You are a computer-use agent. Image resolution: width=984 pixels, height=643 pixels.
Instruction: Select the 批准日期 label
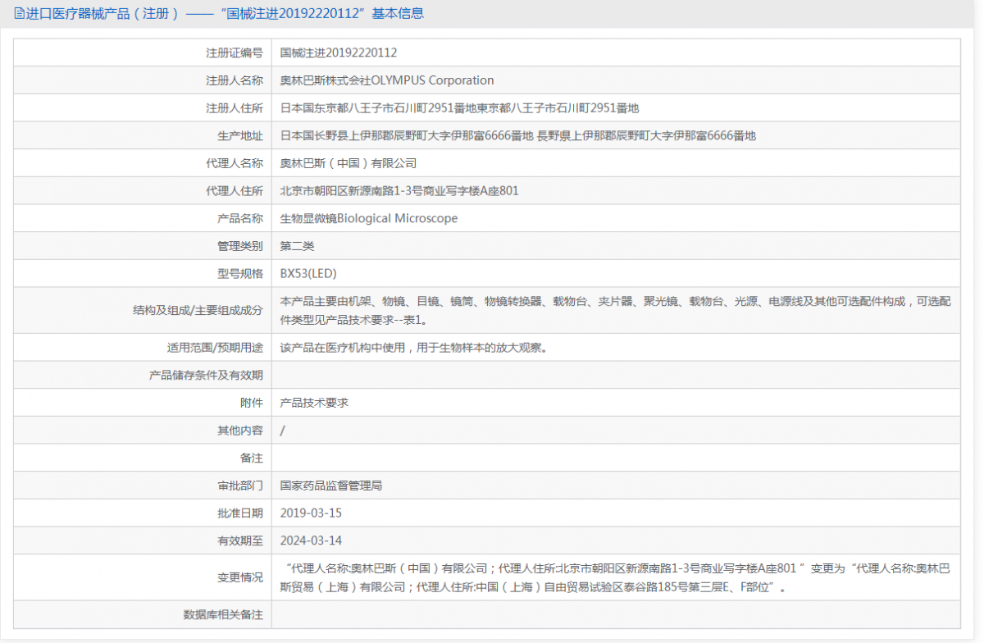pyautogui.click(x=240, y=513)
